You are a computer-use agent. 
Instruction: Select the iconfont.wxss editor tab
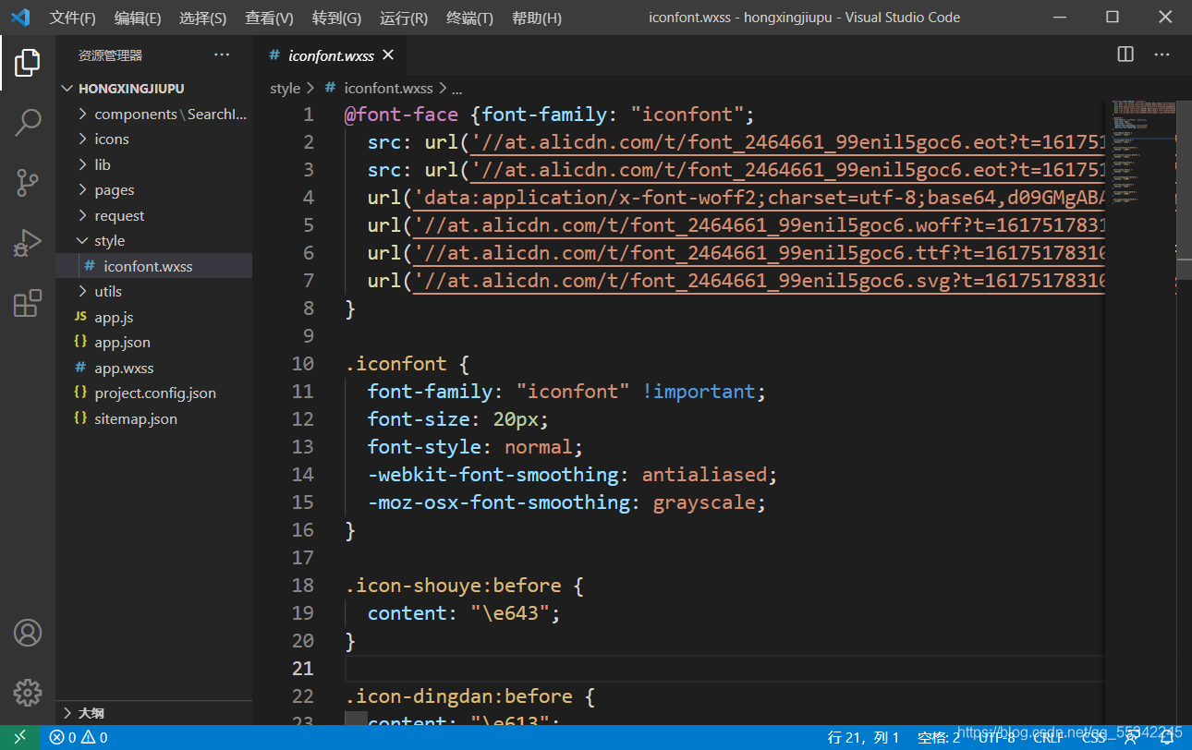[x=330, y=55]
